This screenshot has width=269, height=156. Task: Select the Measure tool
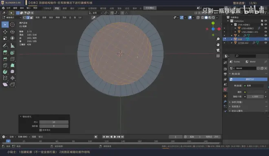tap(12, 45)
